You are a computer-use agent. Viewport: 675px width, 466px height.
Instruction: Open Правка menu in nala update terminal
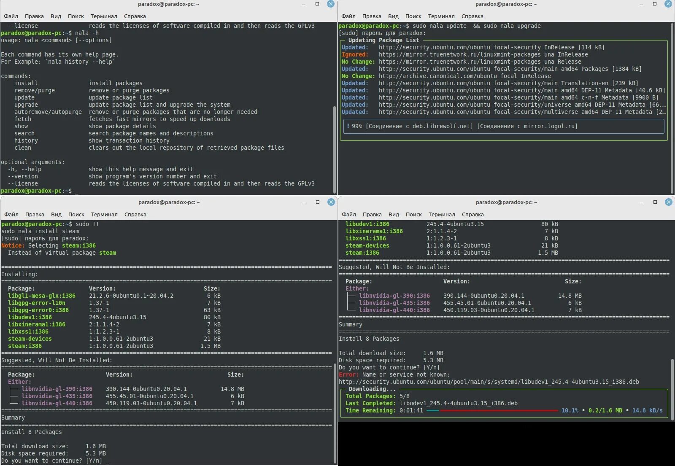pos(372,16)
